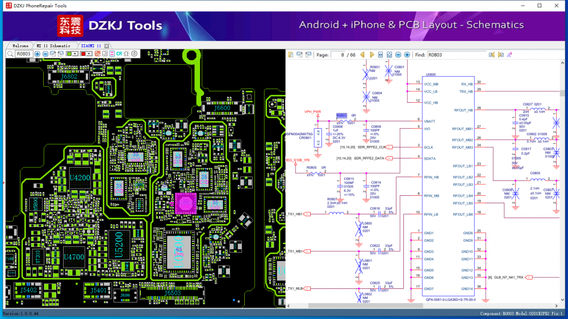Viewport: 568px width, 319px height.
Task: Click the PCB search field containing R0803
Action: point(23,53)
